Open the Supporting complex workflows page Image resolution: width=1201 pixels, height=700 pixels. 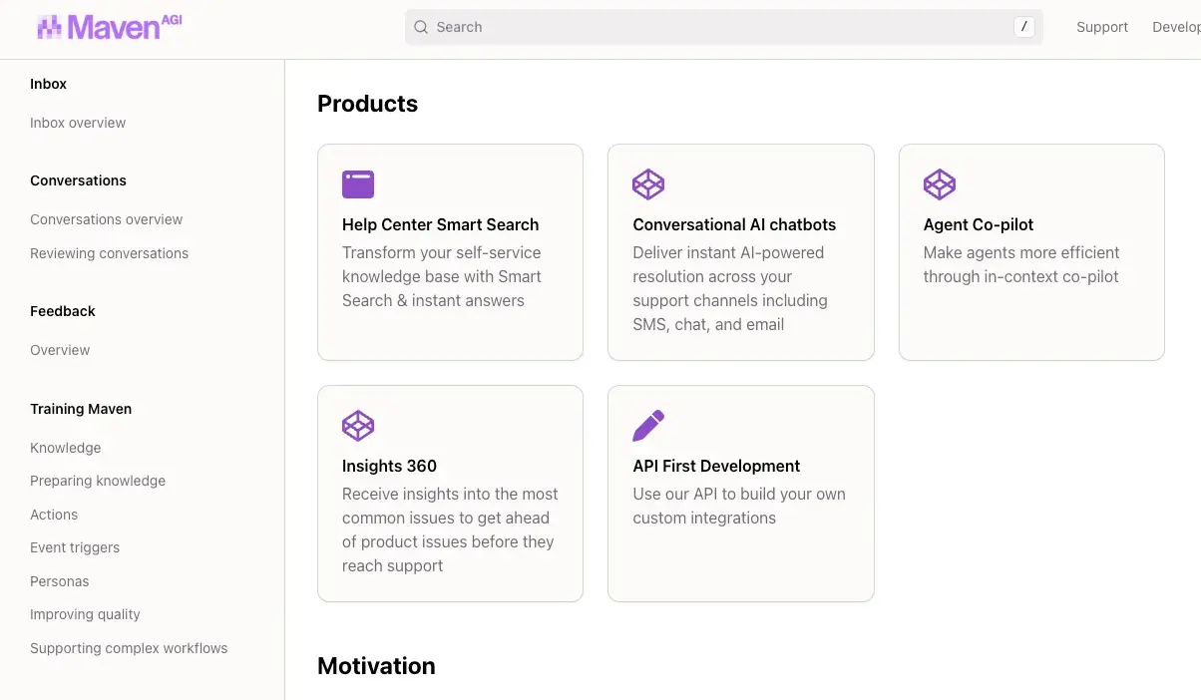(129, 648)
